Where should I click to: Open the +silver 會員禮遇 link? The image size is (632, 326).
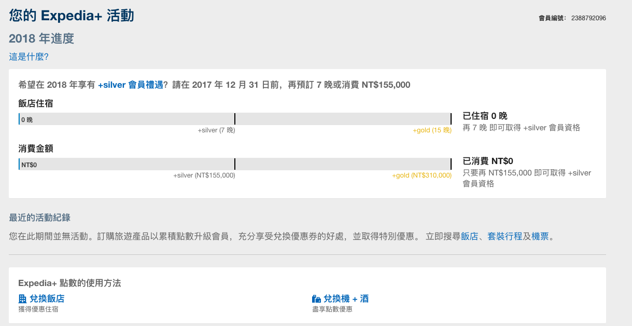(x=131, y=85)
